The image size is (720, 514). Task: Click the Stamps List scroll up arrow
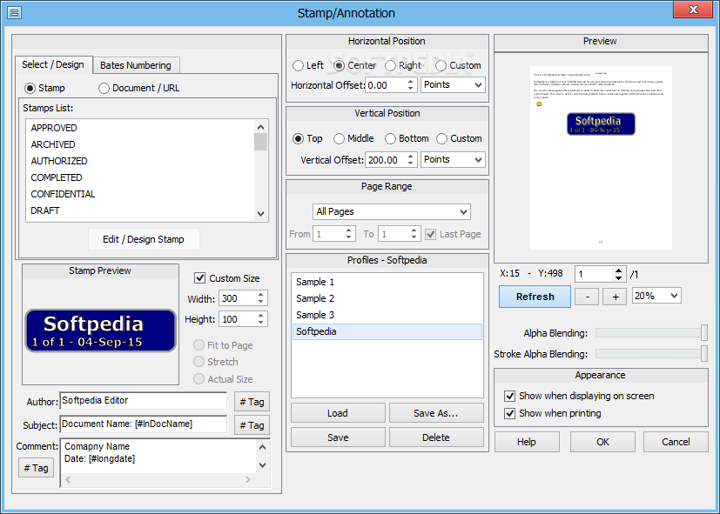(x=261, y=127)
